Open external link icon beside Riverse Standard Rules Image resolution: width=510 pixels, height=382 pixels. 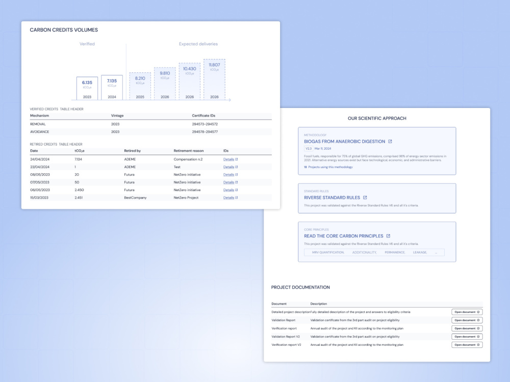pyautogui.click(x=365, y=198)
